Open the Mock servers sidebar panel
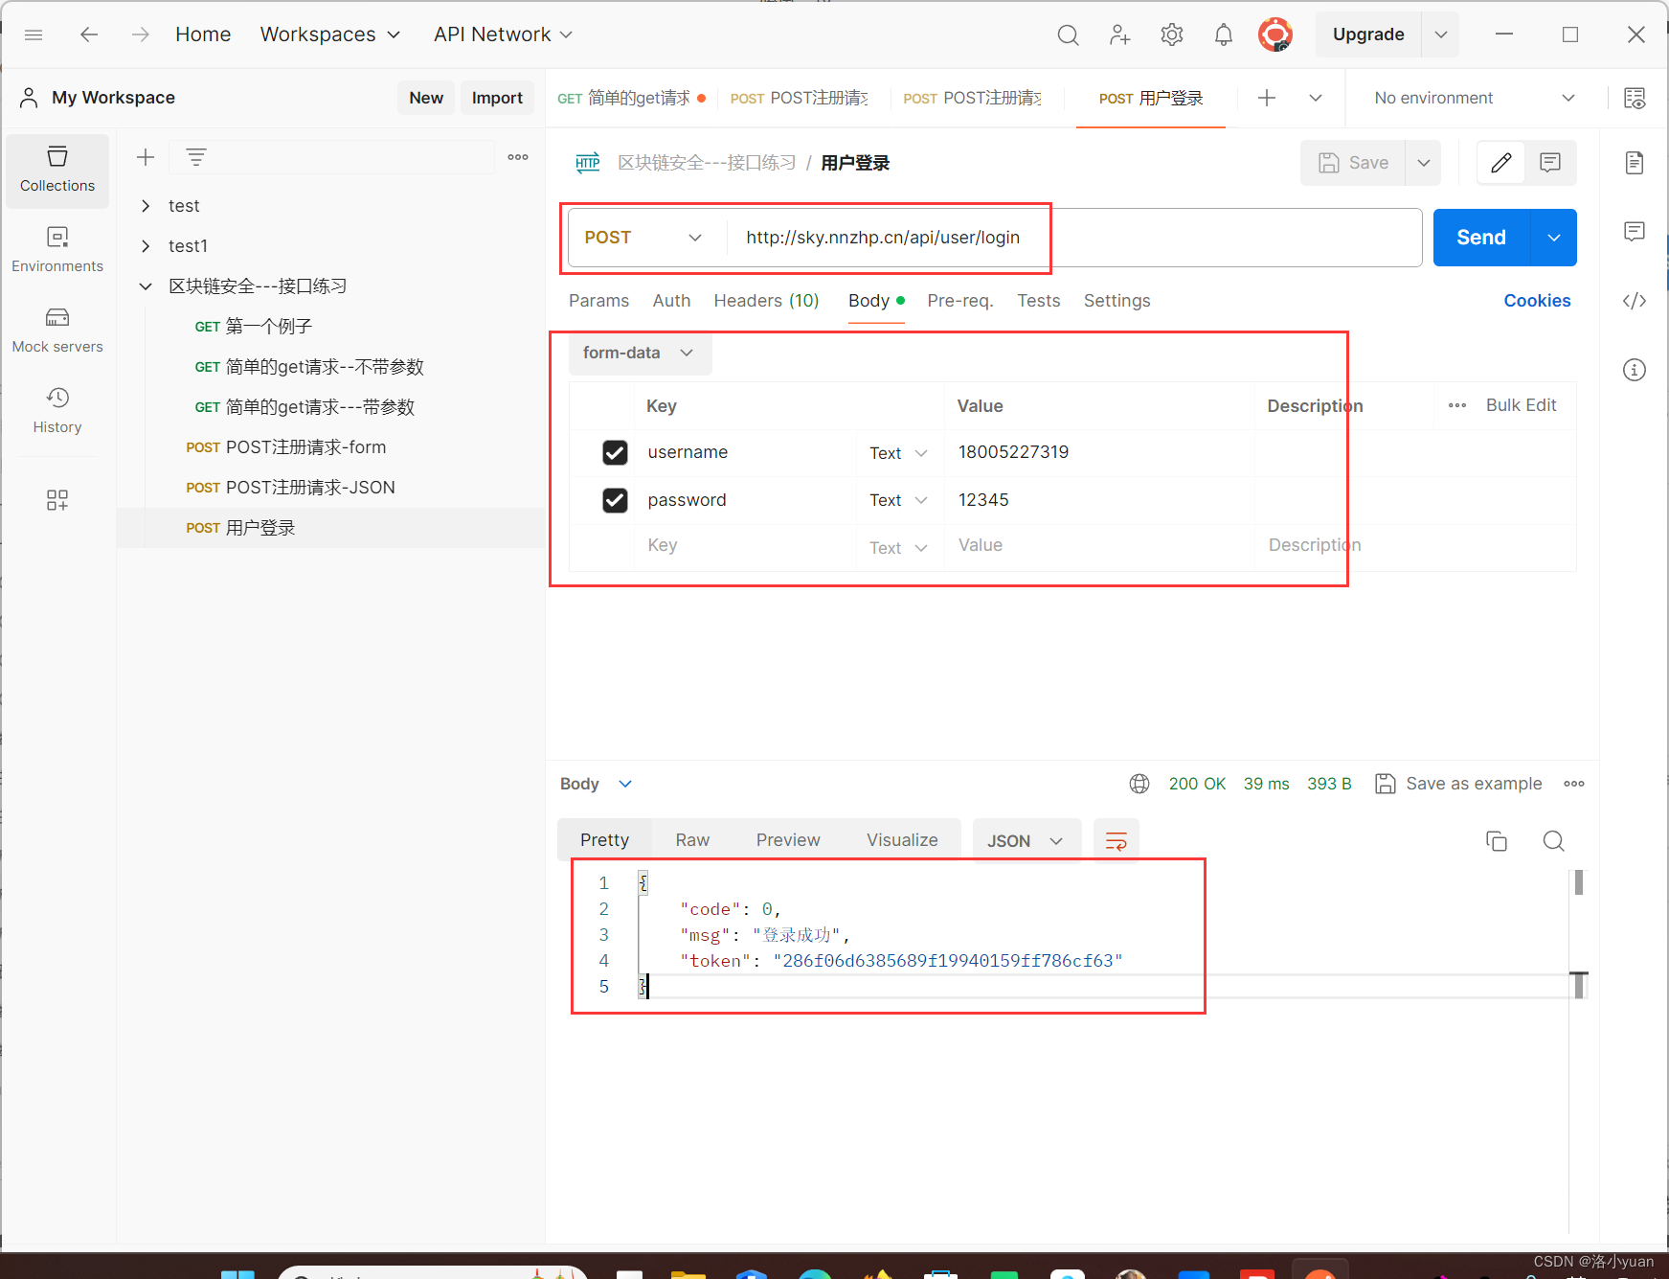Image resolution: width=1669 pixels, height=1279 pixels. pos(57,331)
